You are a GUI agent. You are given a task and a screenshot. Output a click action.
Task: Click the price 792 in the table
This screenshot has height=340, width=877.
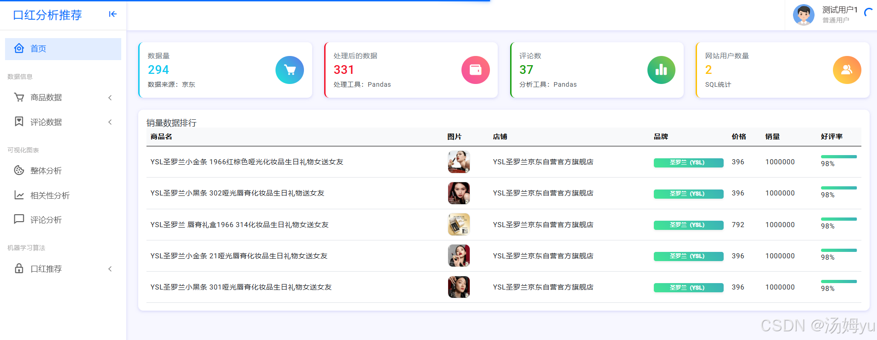pos(738,225)
